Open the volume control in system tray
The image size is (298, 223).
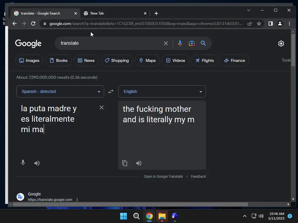261,216
